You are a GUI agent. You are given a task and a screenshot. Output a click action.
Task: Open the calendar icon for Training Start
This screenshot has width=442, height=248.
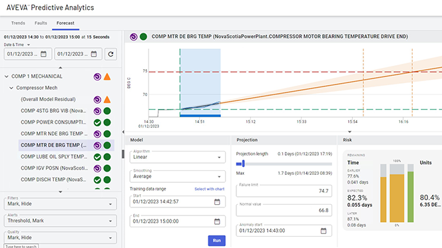[217, 202]
